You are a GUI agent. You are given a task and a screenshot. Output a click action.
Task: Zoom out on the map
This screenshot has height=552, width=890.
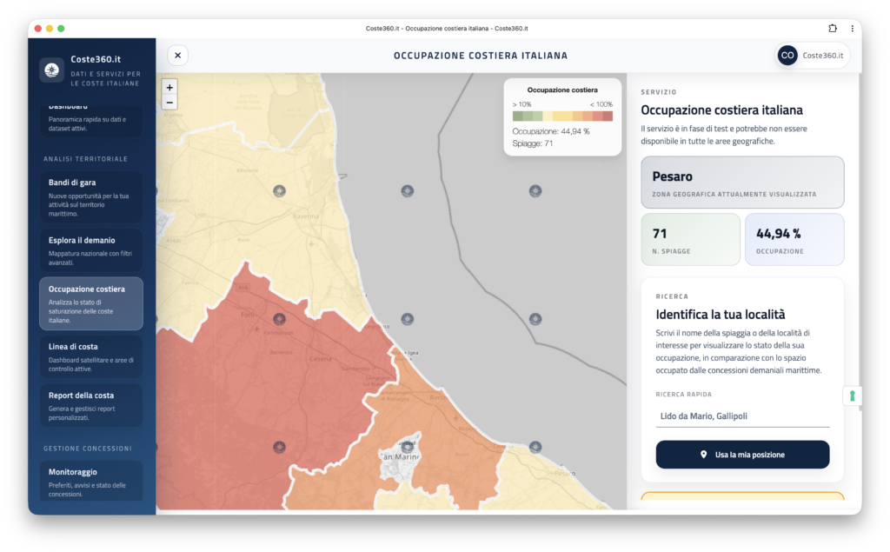(x=169, y=103)
